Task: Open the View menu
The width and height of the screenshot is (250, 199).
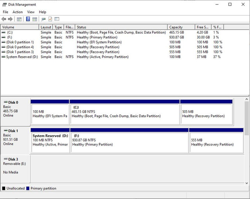Action: click(x=31, y=12)
